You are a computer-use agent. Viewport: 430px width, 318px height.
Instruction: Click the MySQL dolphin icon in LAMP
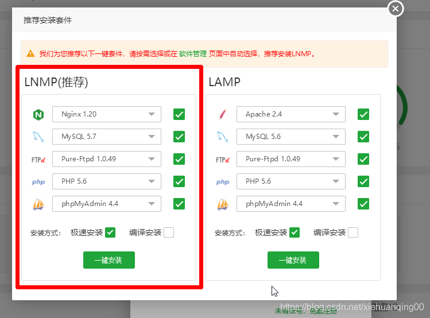(x=223, y=137)
